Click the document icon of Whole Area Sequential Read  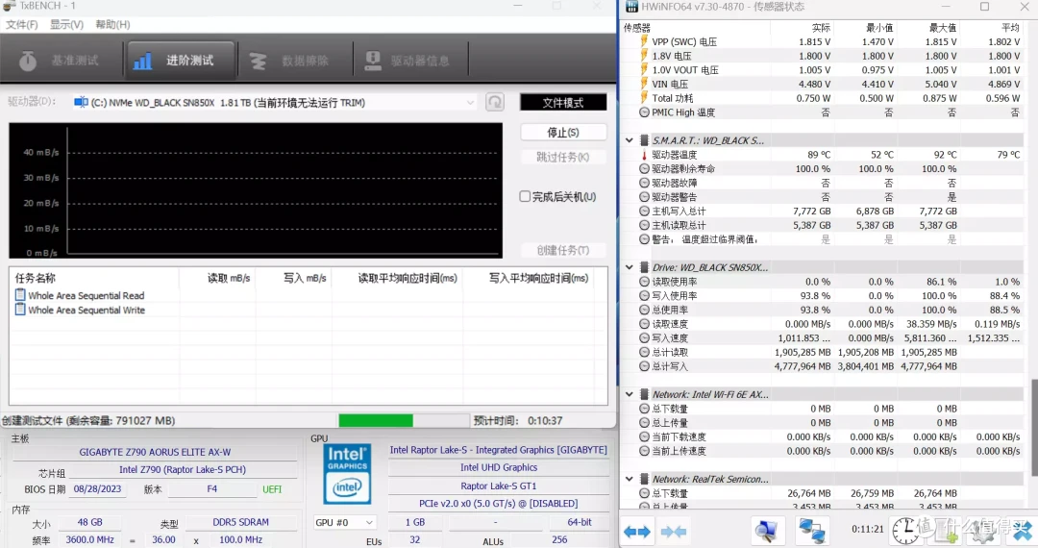pyautogui.click(x=20, y=295)
